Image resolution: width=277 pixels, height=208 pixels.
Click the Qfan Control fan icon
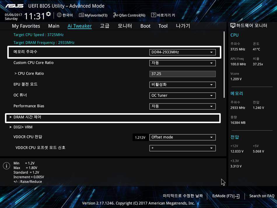(x=115, y=15)
